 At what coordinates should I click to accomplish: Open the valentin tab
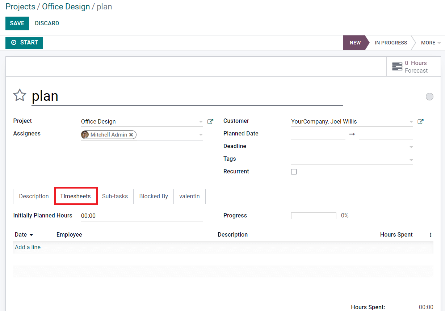[189, 196]
